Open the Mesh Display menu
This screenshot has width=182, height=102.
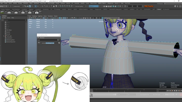[x=51, y=3]
